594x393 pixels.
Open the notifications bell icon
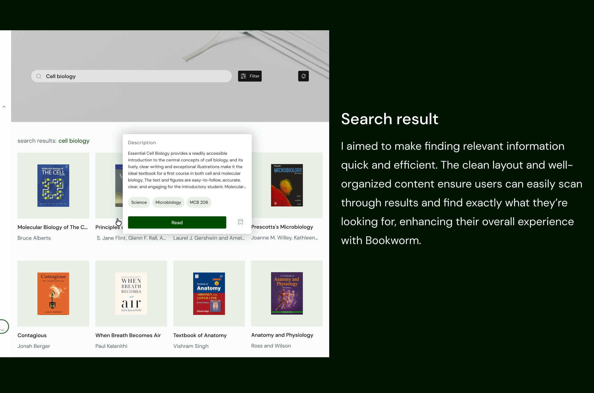pyautogui.click(x=303, y=76)
